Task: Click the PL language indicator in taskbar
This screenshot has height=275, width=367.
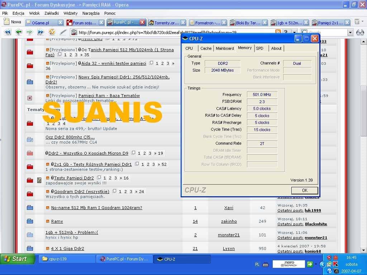Action: pos(257,265)
